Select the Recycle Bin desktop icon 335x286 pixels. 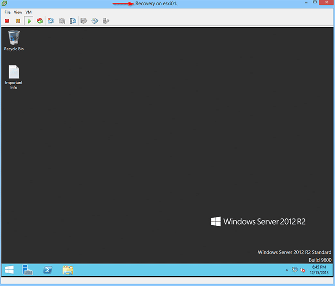(x=14, y=41)
